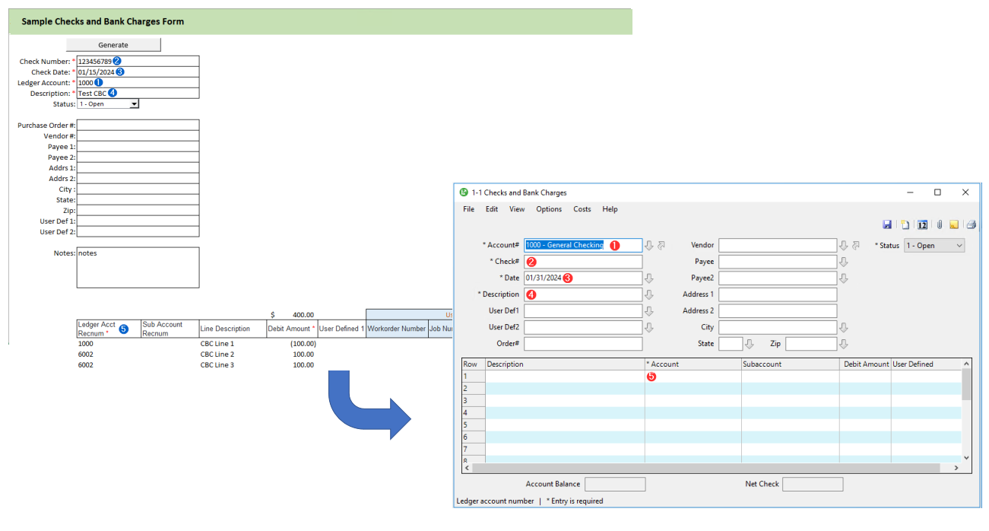Click the jump arrow beside Account# field
The image size is (989, 531).
coord(661,245)
